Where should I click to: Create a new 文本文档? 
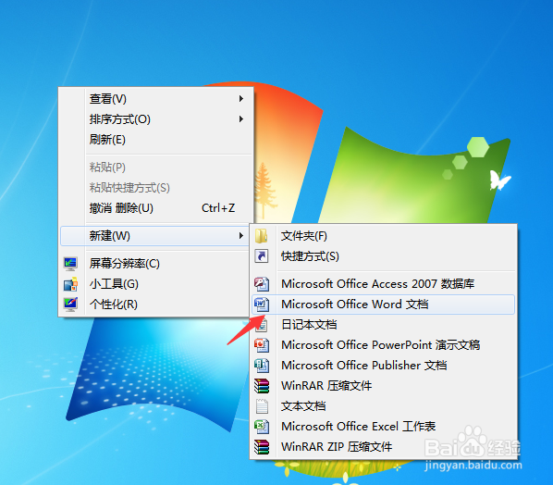click(384, 406)
